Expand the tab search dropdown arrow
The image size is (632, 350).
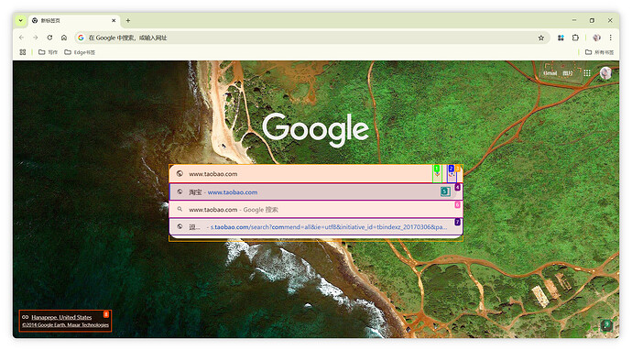click(x=20, y=20)
